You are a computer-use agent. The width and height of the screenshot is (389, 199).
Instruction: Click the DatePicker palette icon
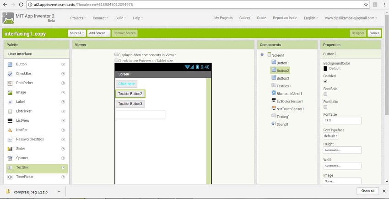10,83
